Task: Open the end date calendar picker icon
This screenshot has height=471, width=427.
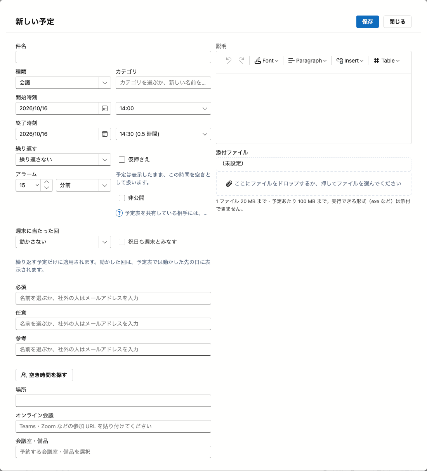Action: pos(105,134)
